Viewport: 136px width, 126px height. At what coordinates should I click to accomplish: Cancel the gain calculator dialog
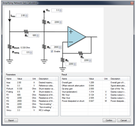tap(124, 120)
